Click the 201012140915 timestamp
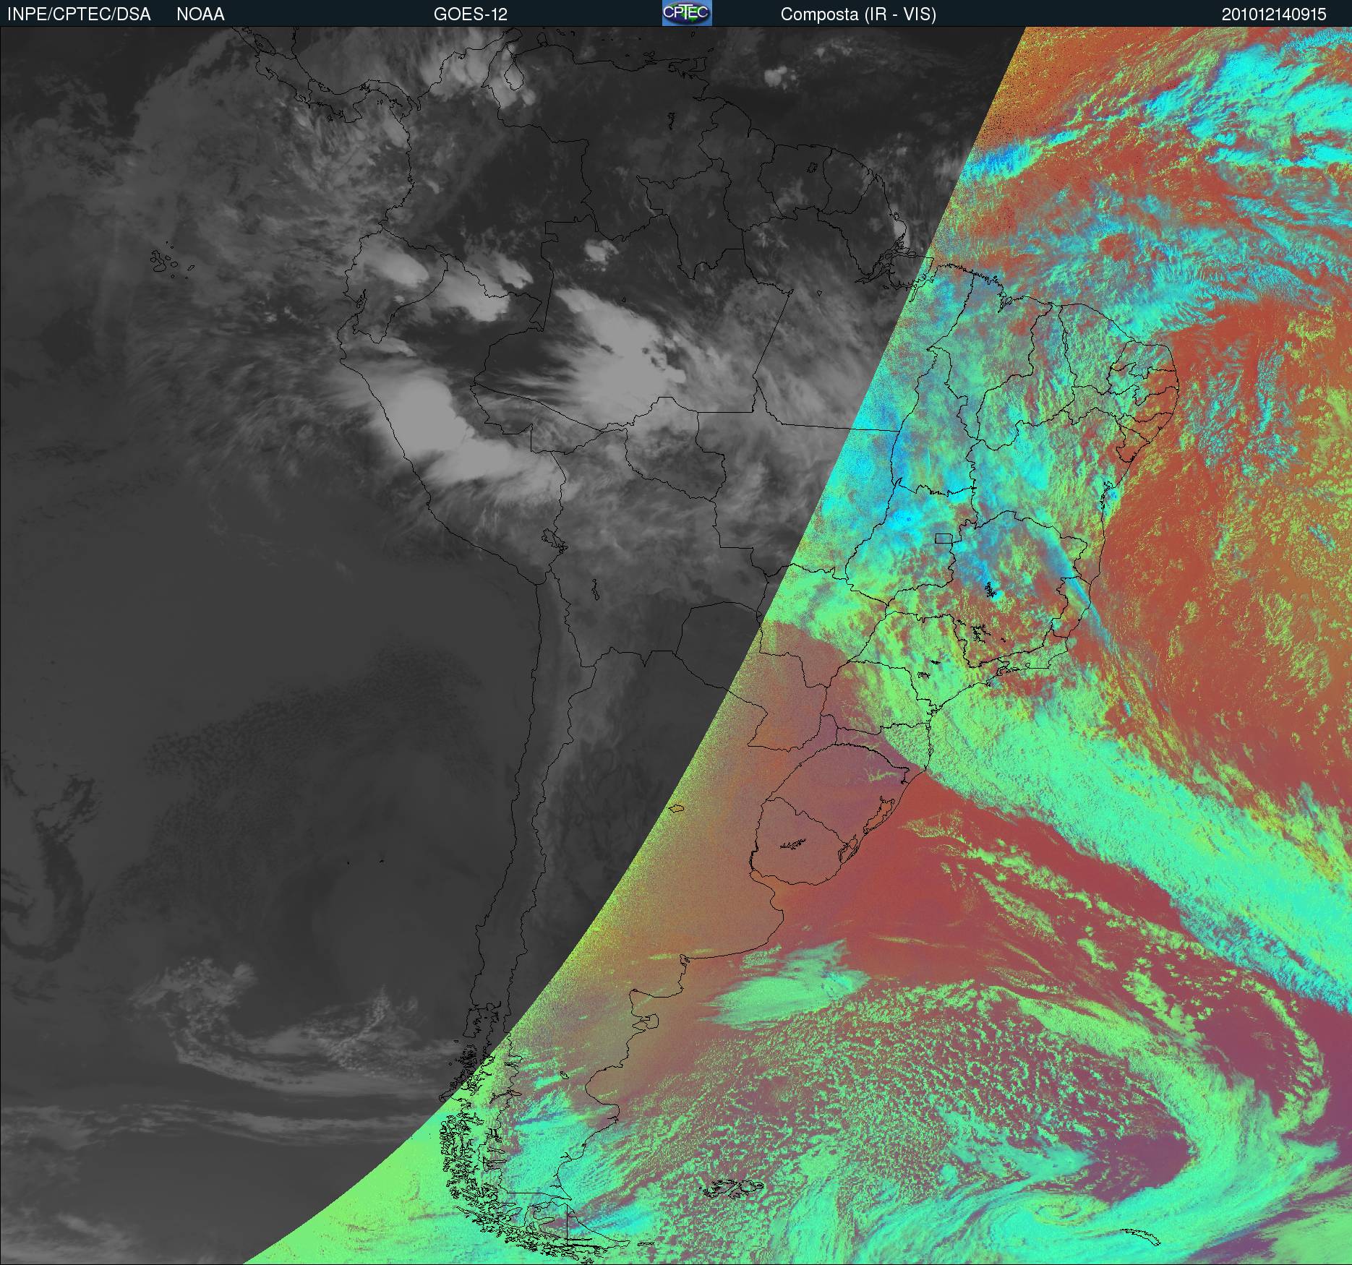Image resolution: width=1352 pixels, height=1265 pixels. tap(1274, 14)
